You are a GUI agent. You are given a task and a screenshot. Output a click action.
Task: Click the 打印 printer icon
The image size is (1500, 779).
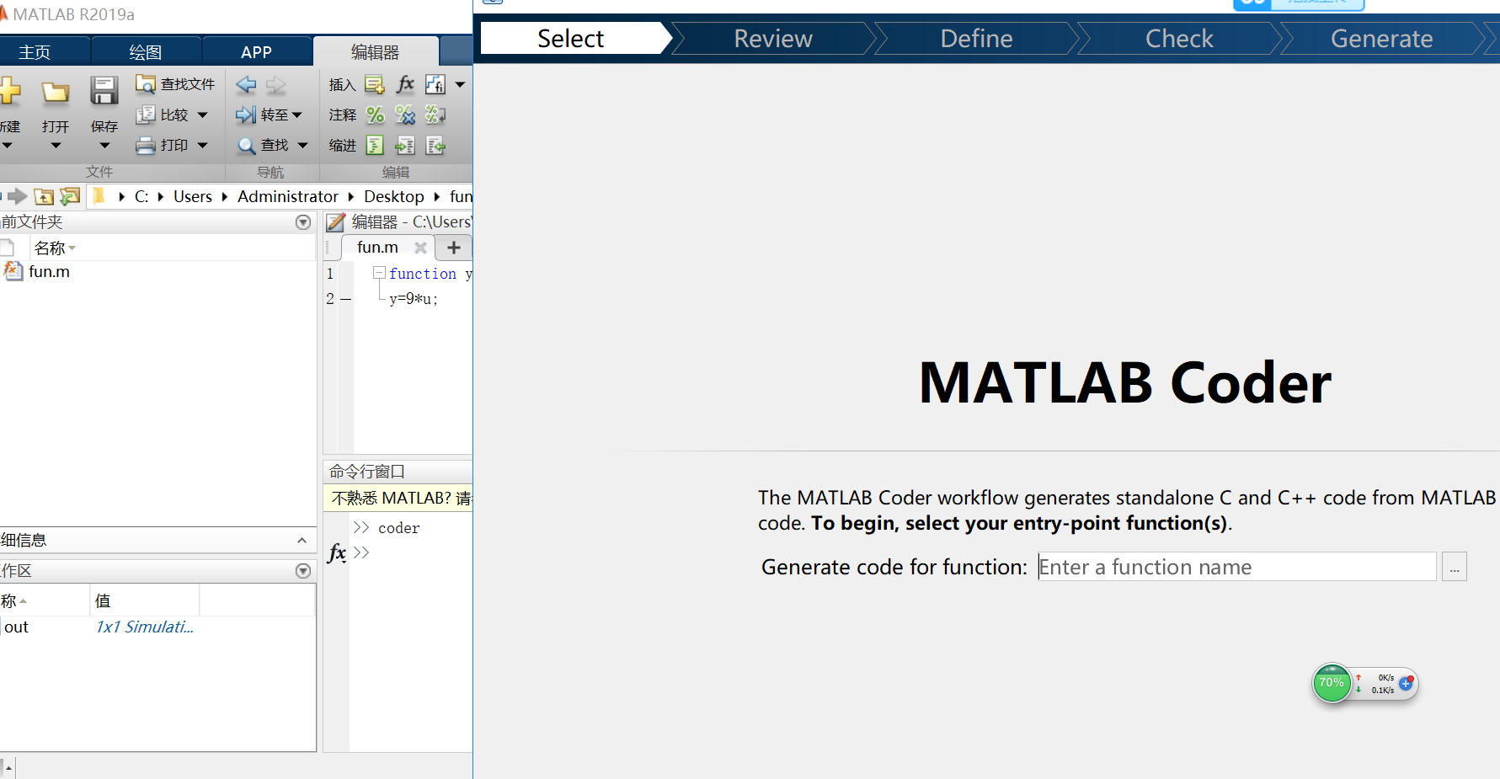tap(146, 145)
